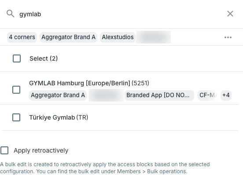Select the GYMLAB Hamburg [Europe/Berlin] entry
This screenshot has height=175, width=243.
click(89, 83)
